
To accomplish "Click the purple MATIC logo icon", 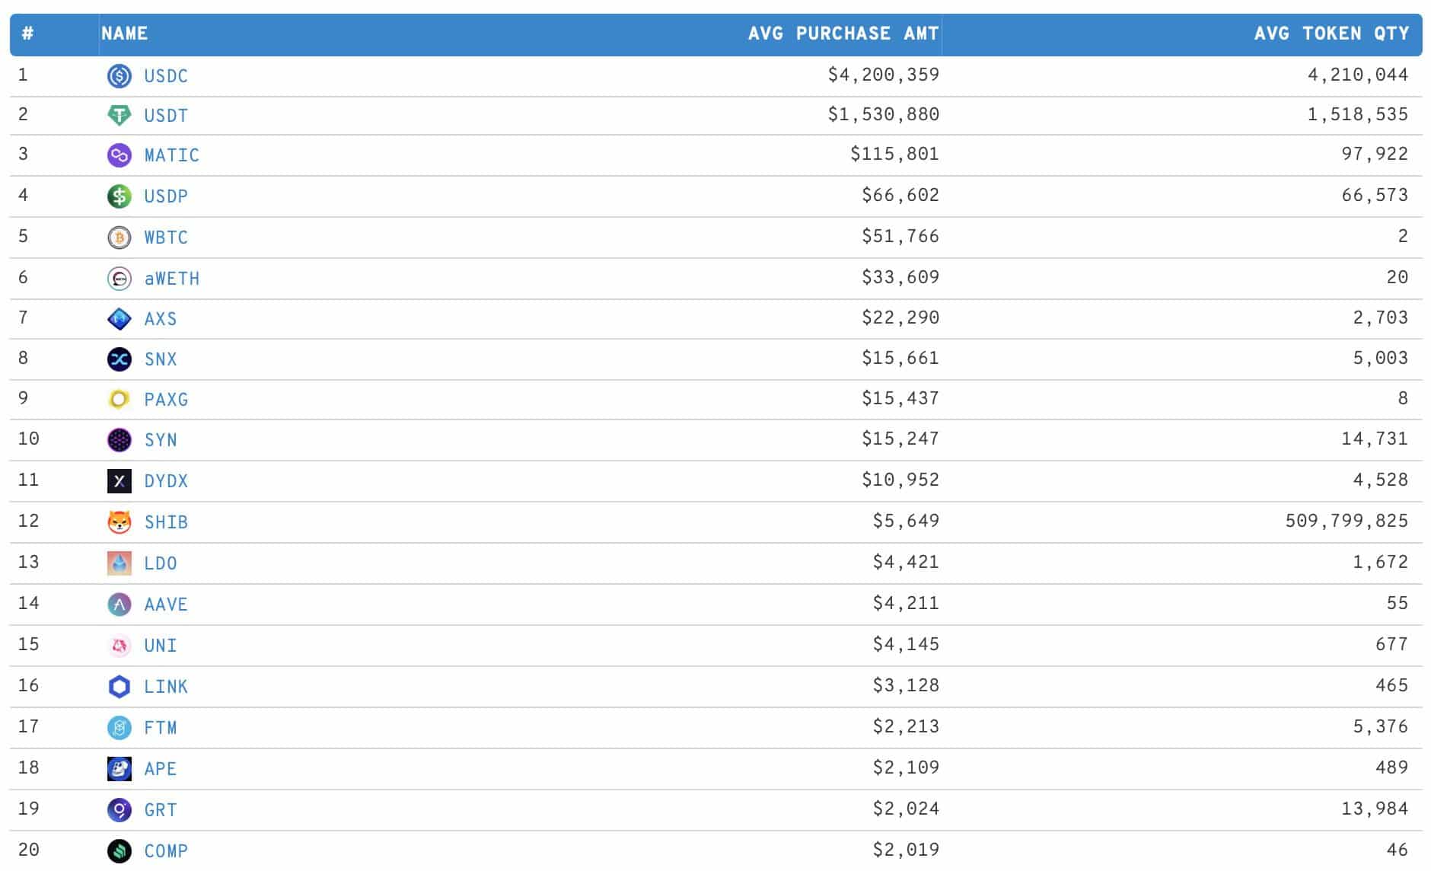I will click(120, 155).
